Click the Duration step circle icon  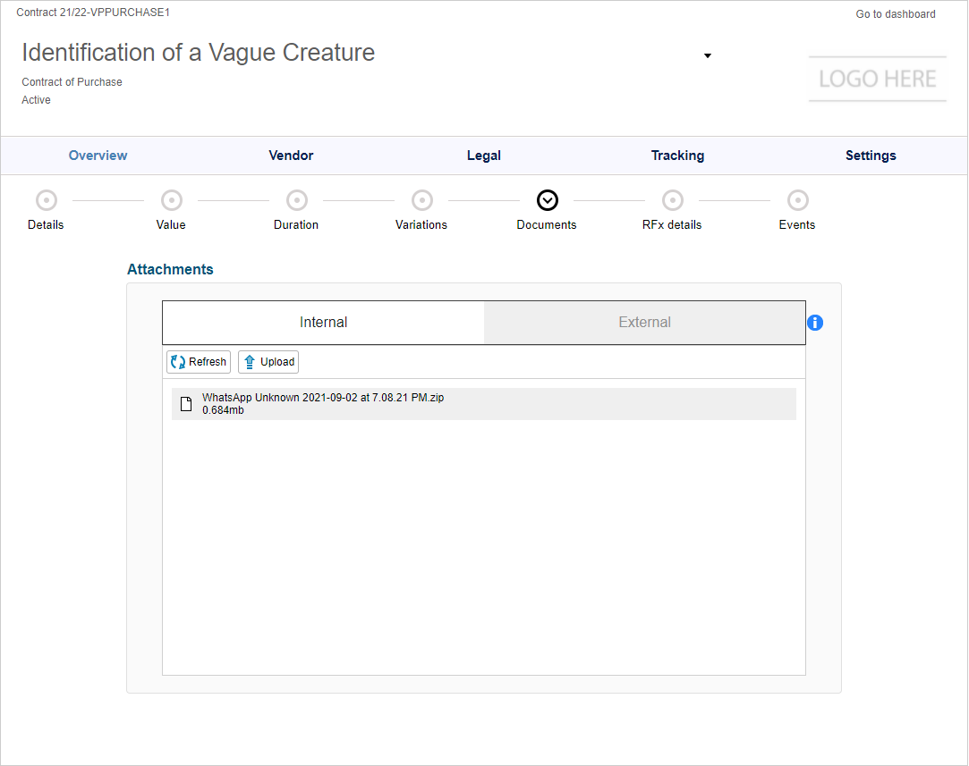tap(297, 200)
